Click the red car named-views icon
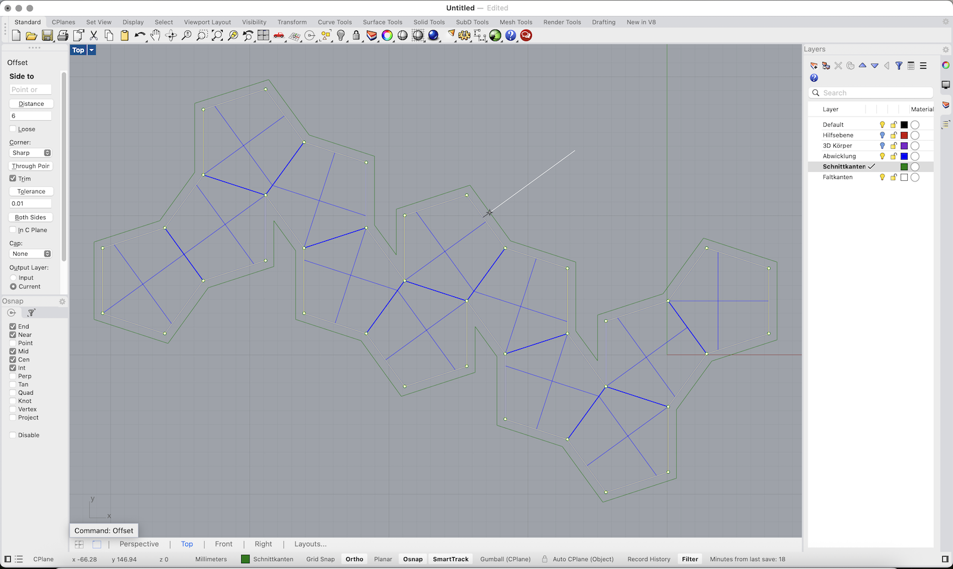 (x=279, y=36)
